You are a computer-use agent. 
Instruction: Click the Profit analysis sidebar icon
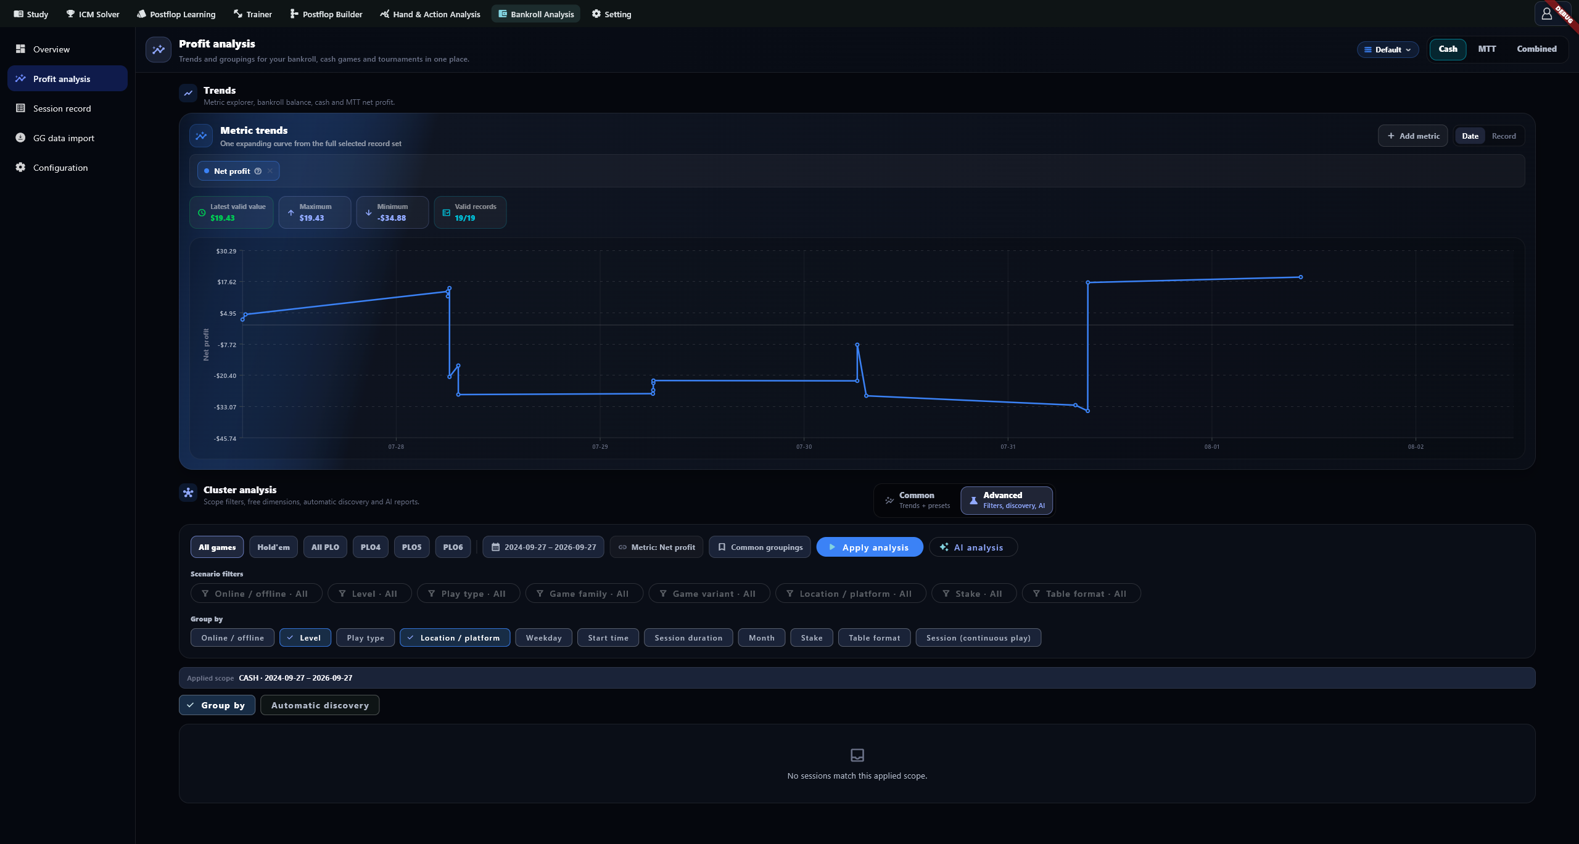20,78
